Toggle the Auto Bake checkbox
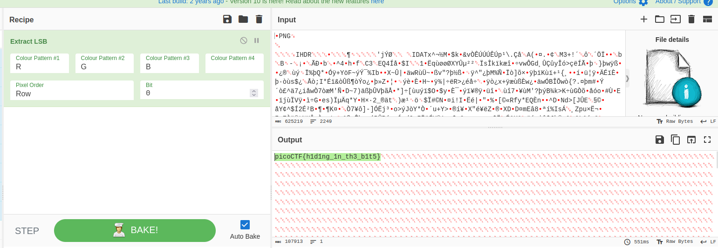718x248 pixels. (245, 225)
